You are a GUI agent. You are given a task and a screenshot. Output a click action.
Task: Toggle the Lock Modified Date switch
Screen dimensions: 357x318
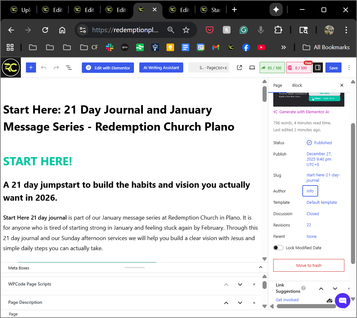pyautogui.click(x=278, y=248)
